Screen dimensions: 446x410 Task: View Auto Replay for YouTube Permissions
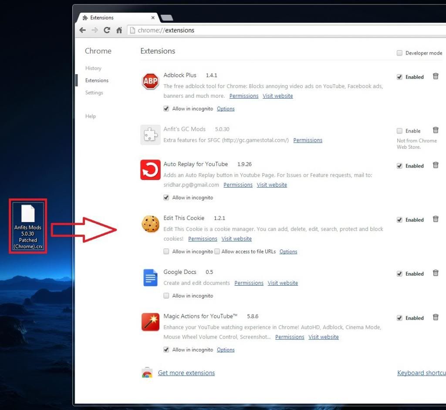238,185
